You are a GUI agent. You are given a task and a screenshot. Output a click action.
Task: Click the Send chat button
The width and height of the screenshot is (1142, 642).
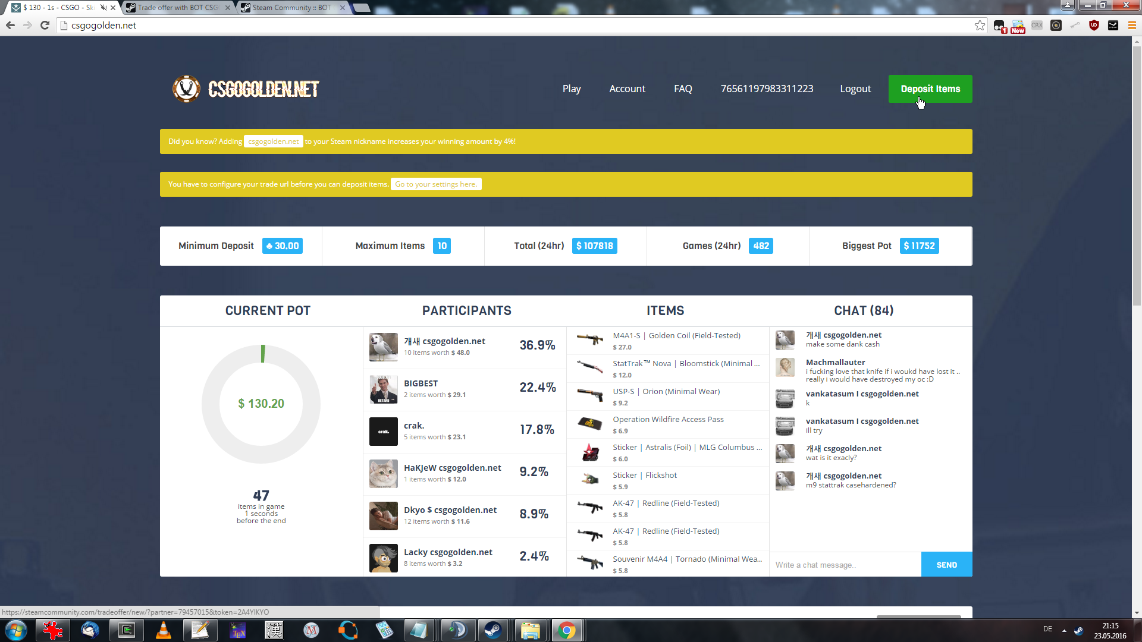pyautogui.click(x=946, y=565)
